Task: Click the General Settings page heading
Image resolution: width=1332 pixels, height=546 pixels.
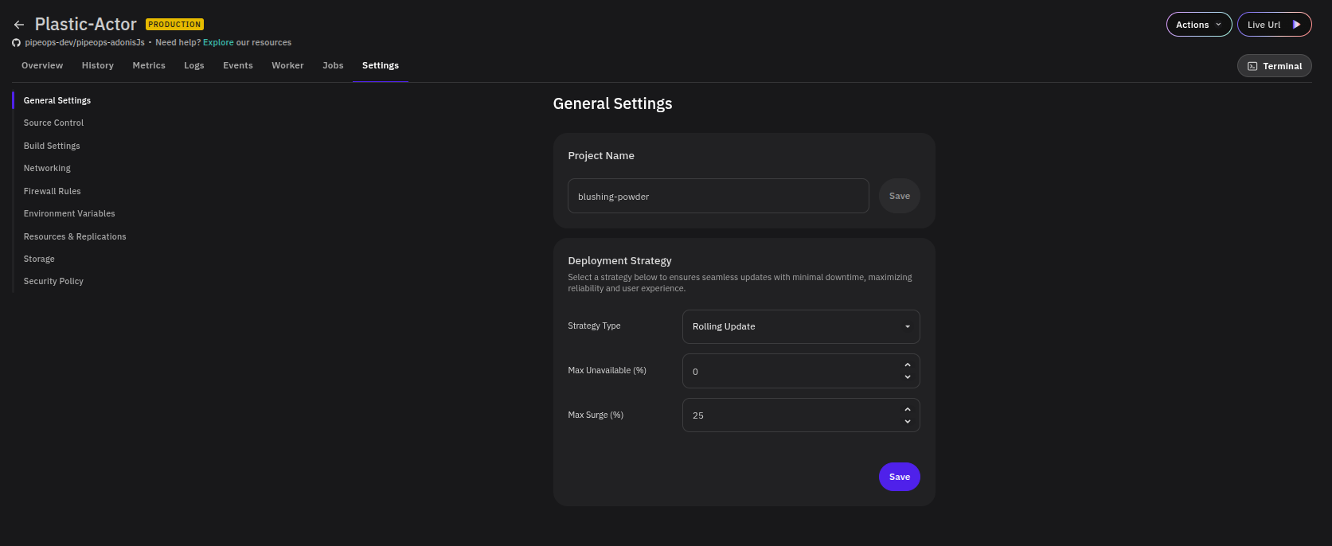Action: (x=612, y=103)
